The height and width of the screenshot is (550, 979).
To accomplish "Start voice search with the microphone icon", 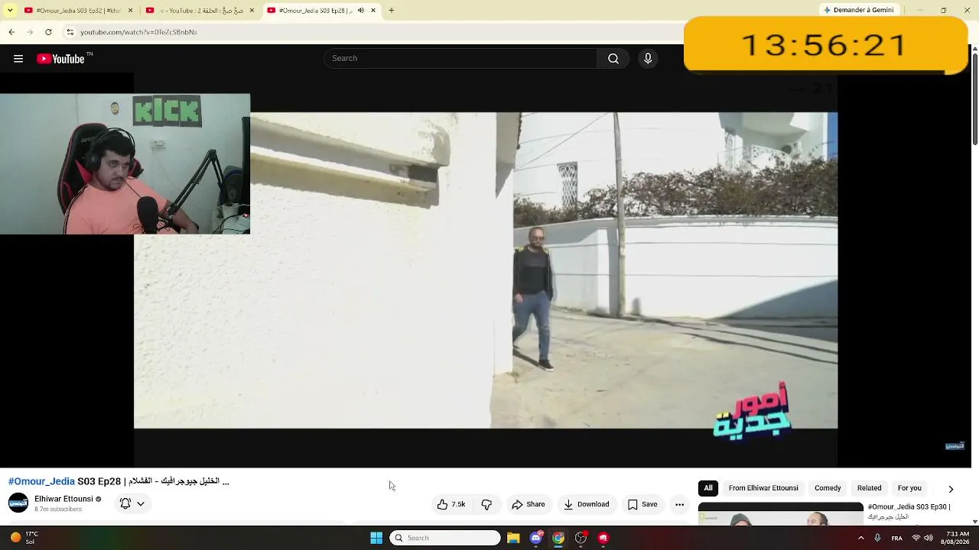I will [648, 59].
